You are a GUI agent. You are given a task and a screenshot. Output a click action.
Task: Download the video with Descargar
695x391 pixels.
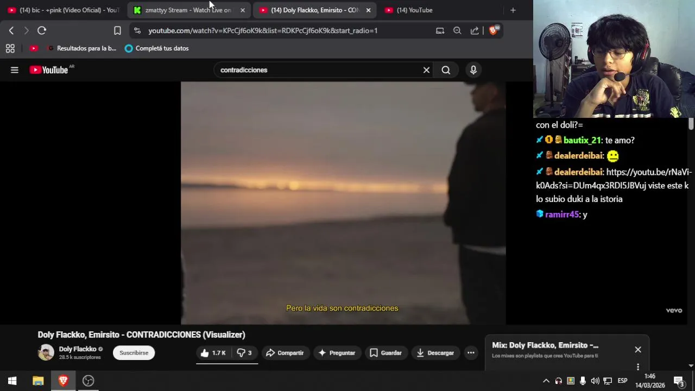pyautogui.click(x=435, y=352)
